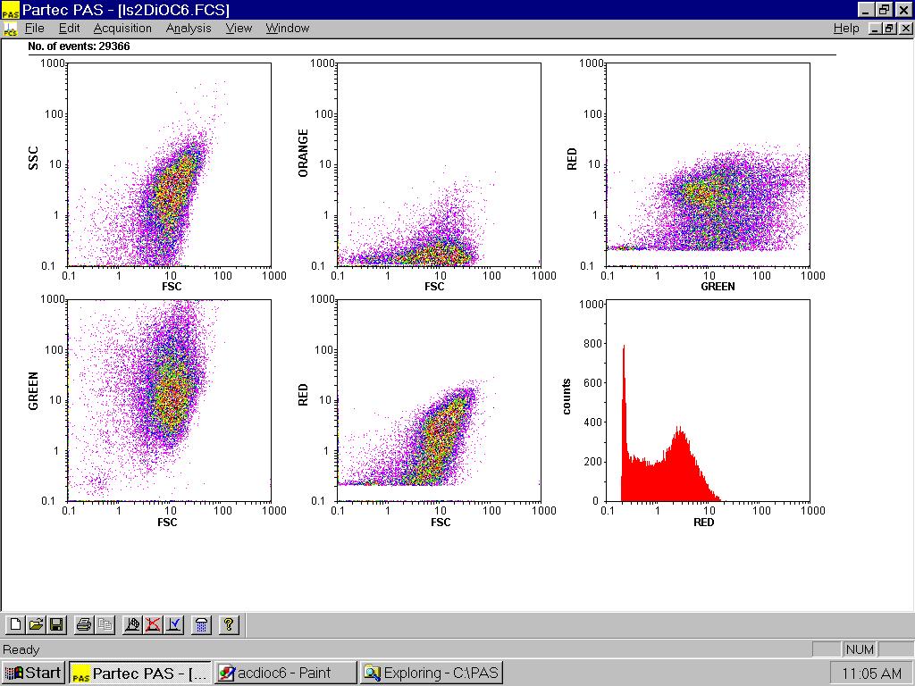Open the Acquisition menu

pyautogui.click(x=122, y=28)
